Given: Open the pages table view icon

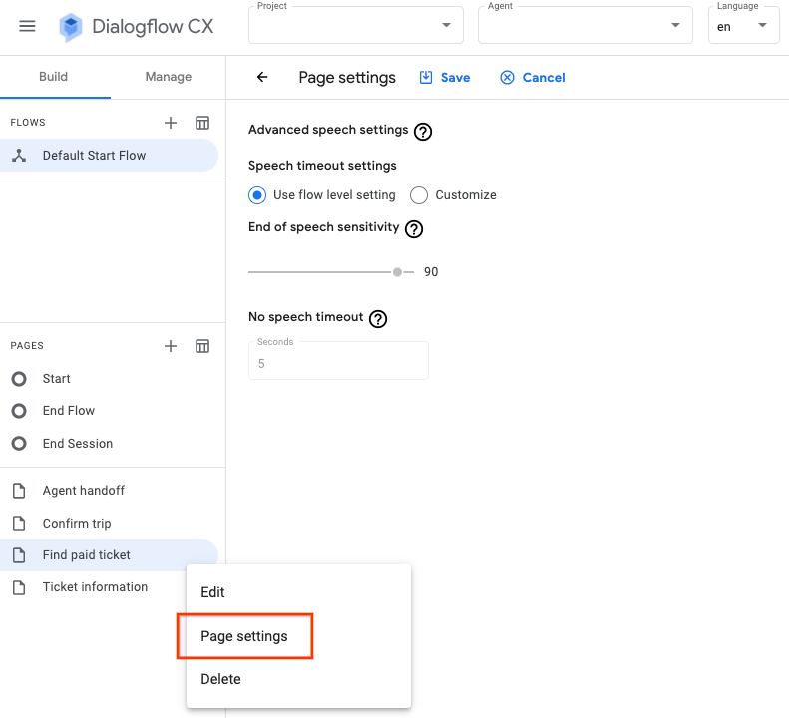Looking at the screenshot, I should 202,346.
